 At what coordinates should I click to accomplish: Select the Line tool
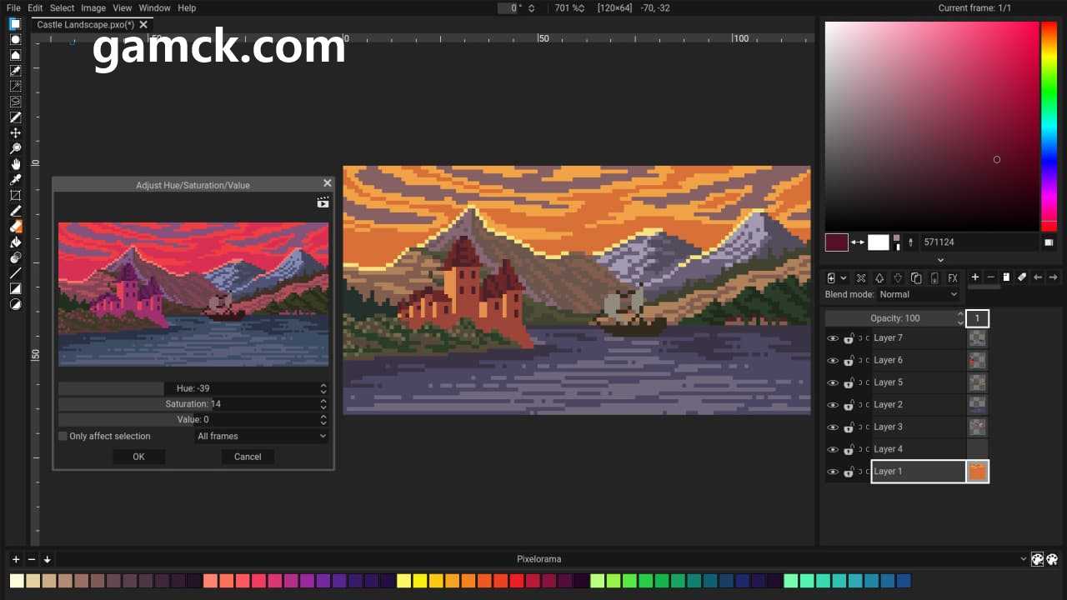15,273
